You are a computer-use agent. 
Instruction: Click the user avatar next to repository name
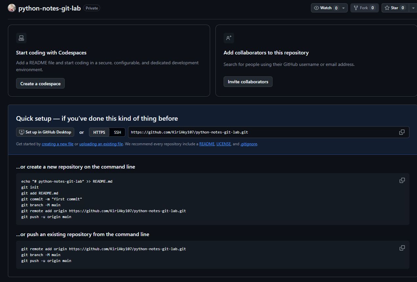click(x=12, y=8)
